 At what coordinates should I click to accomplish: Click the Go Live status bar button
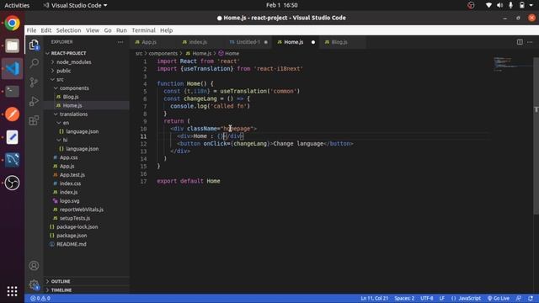499,298
